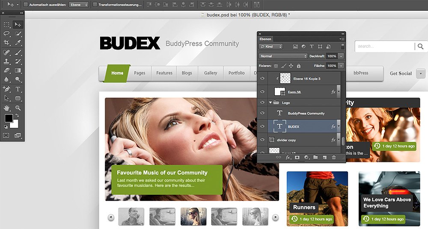Open the Kind layer filter dropdown
The width and height of the screenshot is (428, 229).
click(271, 47)
